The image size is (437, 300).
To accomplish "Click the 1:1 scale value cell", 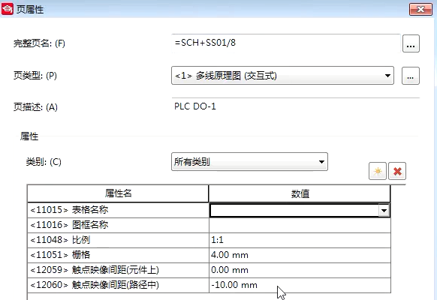I will pyautogui.click(x=300, y=240).
